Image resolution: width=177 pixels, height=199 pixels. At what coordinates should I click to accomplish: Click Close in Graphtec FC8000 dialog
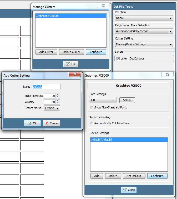[x=129, y=190]
